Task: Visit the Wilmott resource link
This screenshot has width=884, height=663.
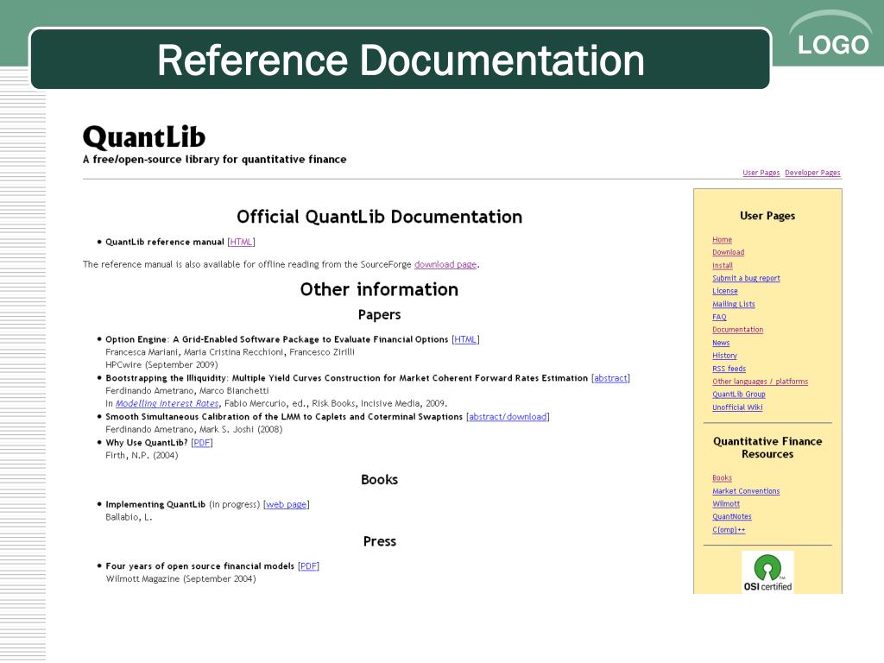Action: (725, 504)
